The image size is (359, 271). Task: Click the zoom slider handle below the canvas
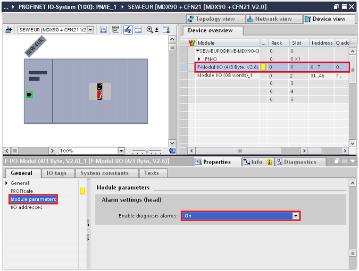146,151
